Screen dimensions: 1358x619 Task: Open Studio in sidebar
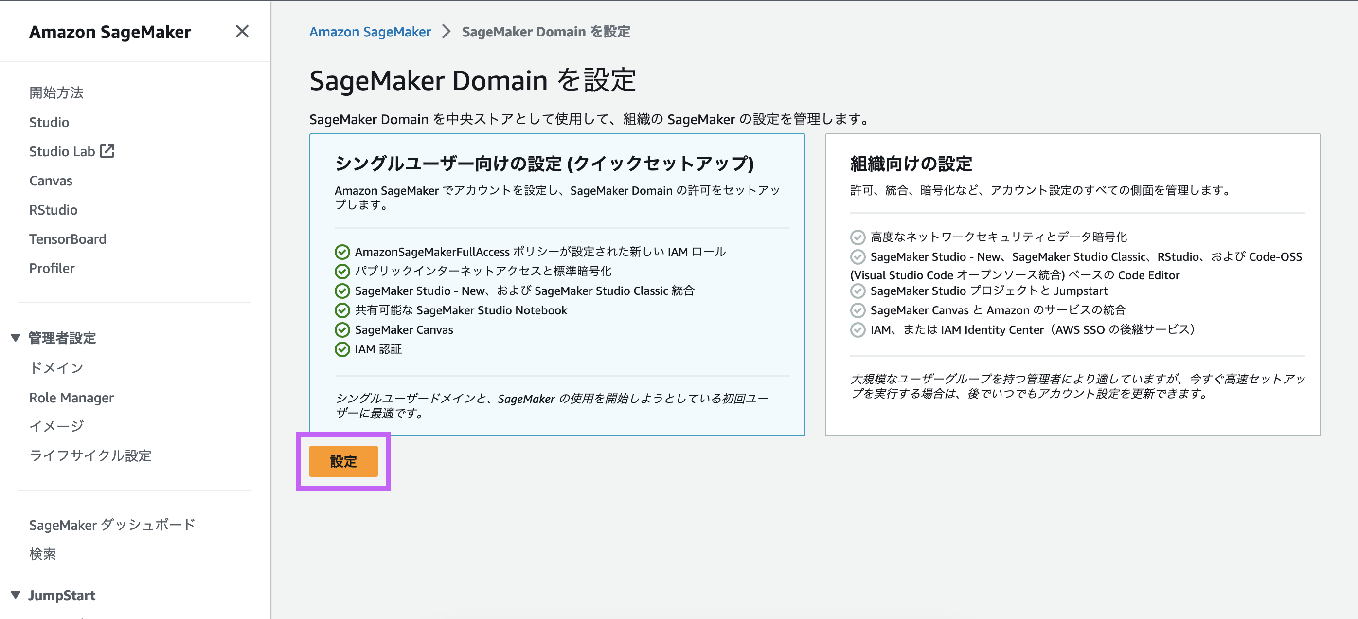(x=49, y=122)
